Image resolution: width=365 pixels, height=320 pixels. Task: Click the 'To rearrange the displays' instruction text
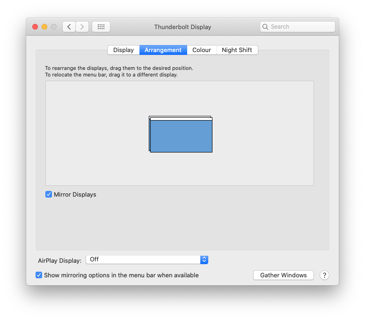pyautogui.click(x=119, y=68)
